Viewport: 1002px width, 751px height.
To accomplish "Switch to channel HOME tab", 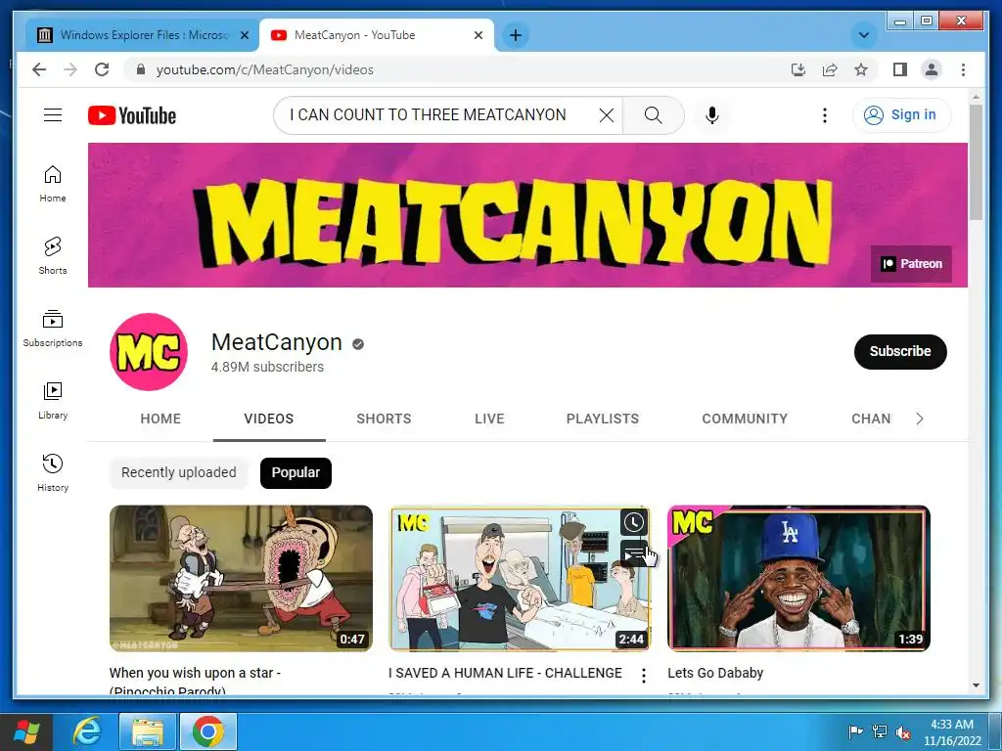I will [160, 419].
